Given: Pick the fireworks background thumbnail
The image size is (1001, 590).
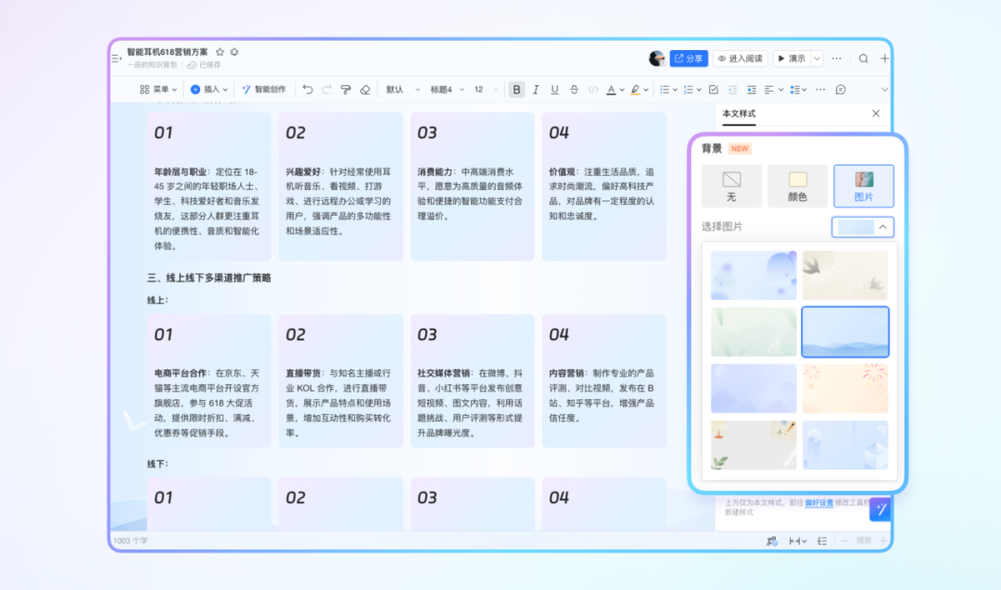Looking at the screenshot, I should 844,388.
